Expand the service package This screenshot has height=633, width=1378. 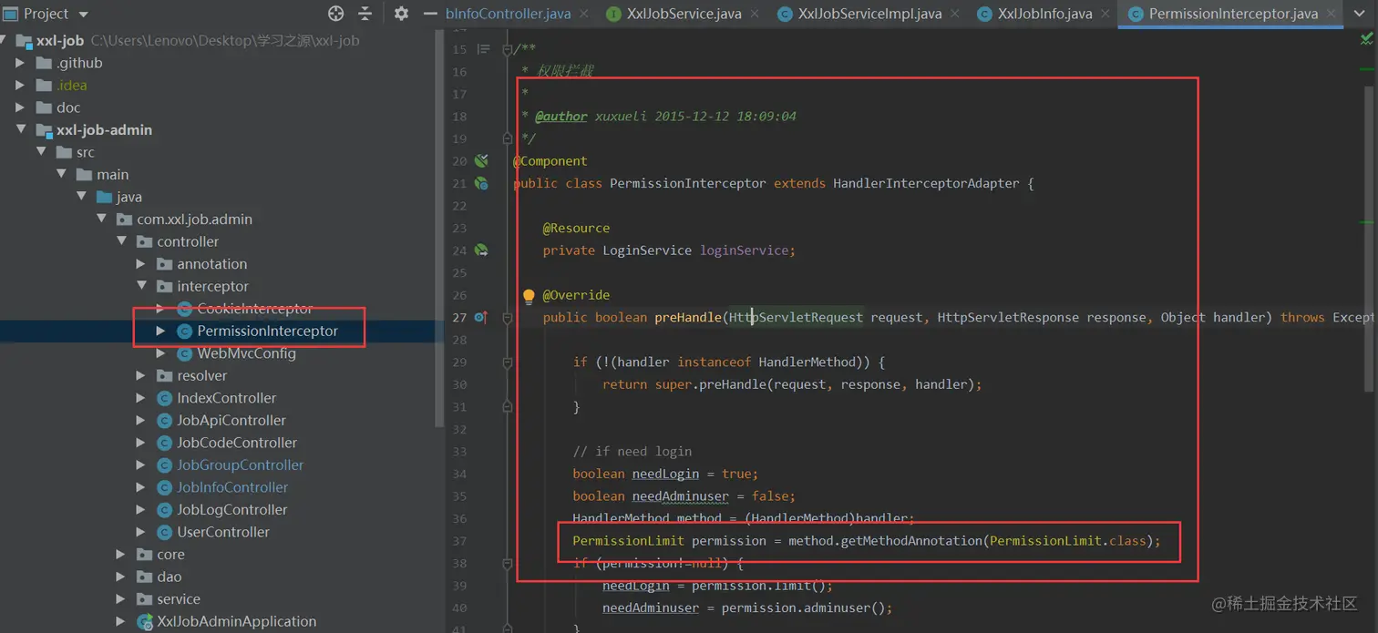[x=121, y=598]
